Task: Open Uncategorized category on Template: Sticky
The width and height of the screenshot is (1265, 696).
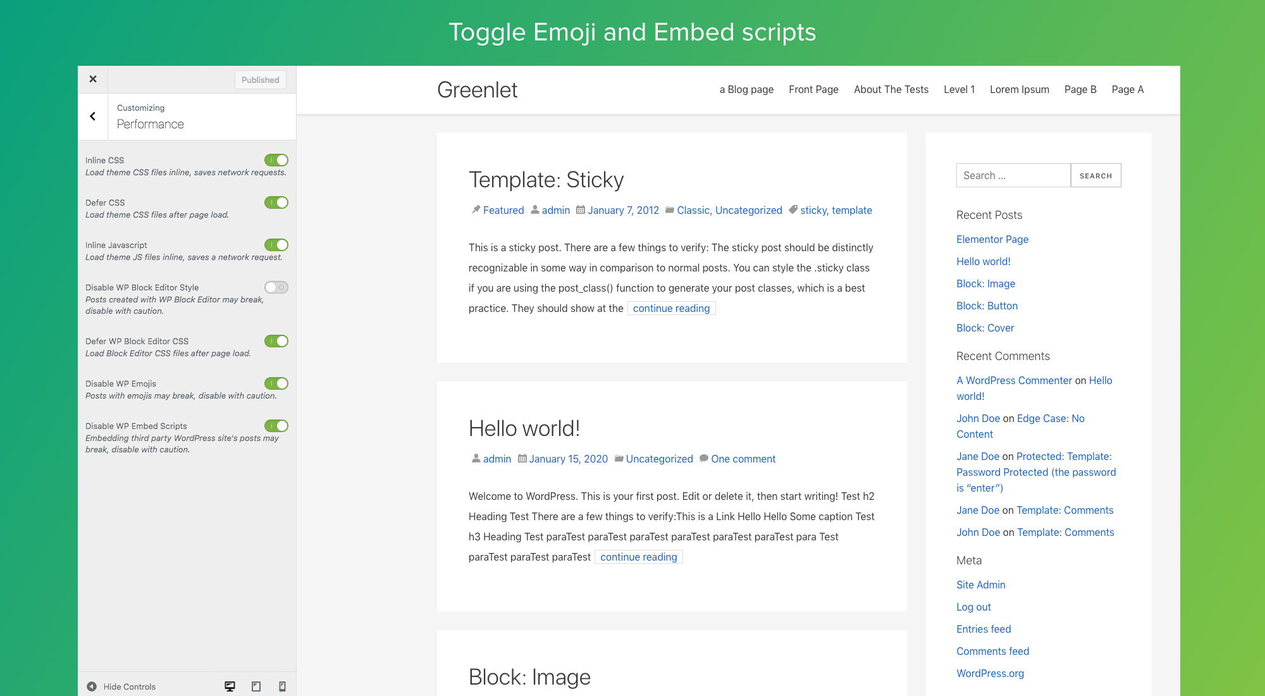Action: 749,210
